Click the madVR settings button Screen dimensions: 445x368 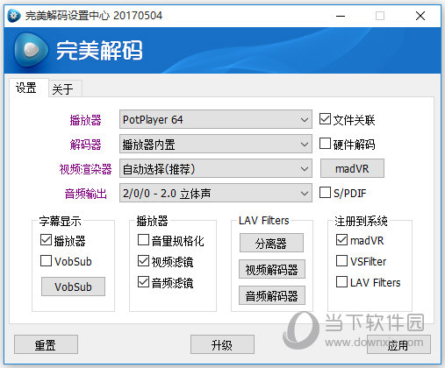[352, 168]
